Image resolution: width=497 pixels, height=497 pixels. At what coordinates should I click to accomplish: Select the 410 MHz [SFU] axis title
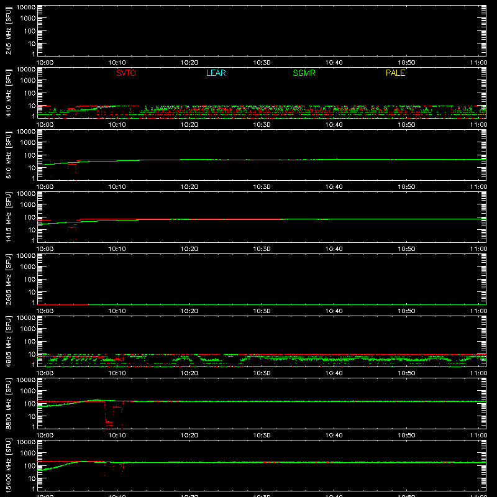pos(8,93)
